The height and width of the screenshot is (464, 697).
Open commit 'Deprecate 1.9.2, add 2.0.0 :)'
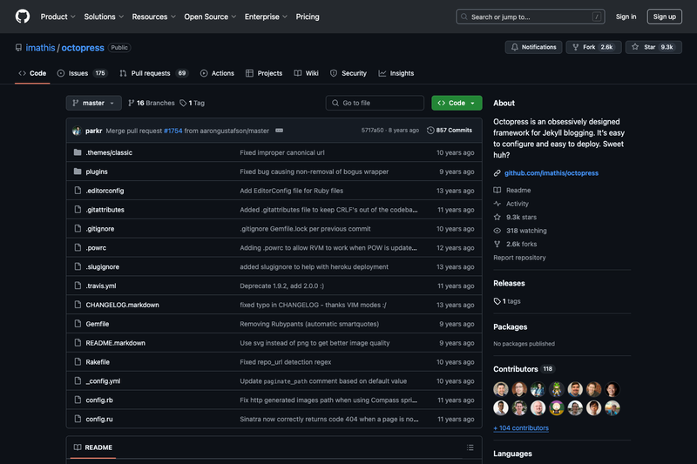pos(281,286)
